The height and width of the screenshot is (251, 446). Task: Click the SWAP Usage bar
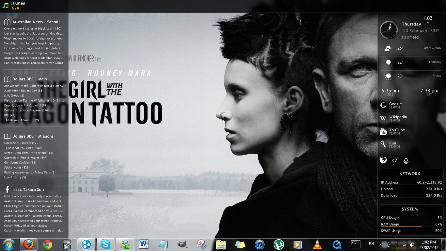[x=411, y=231]
